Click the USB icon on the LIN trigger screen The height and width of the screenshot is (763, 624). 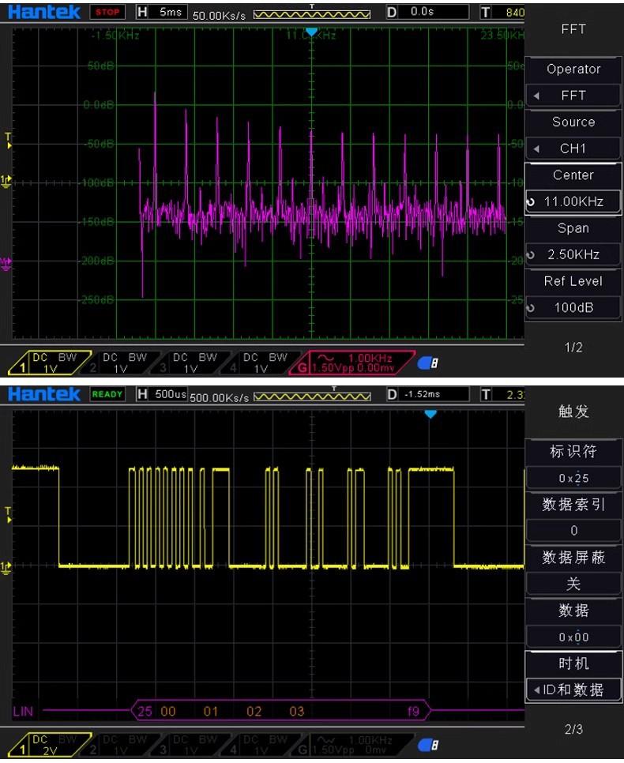click(429, 745)
